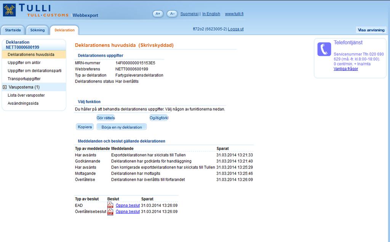
Task: Click the telephone service icon
Action: tap(324, 49)
